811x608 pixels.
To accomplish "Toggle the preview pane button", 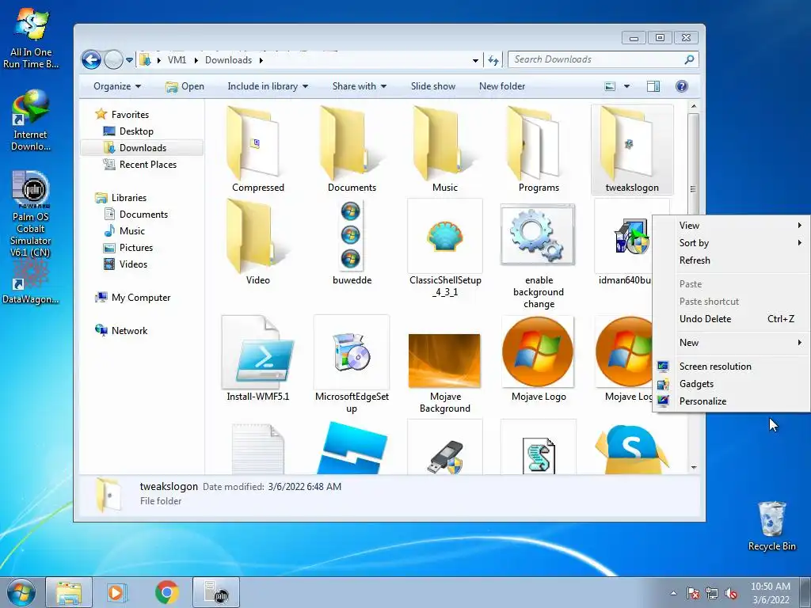I will point(653,86).
